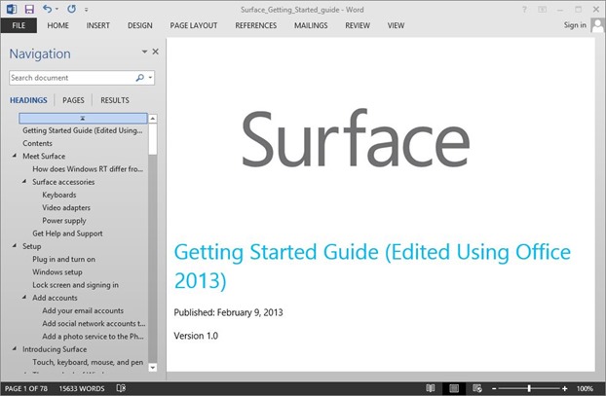Screen dimensions: 606x396
Task: Jump to the Contents heading
Action: pyautogui.click(x=37, y=143)
